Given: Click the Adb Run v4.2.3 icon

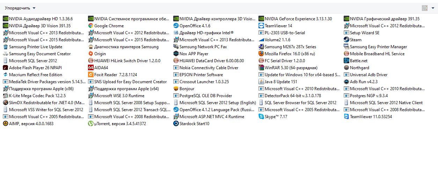Looking at the screenshot, I should click(x=346, y=82).
